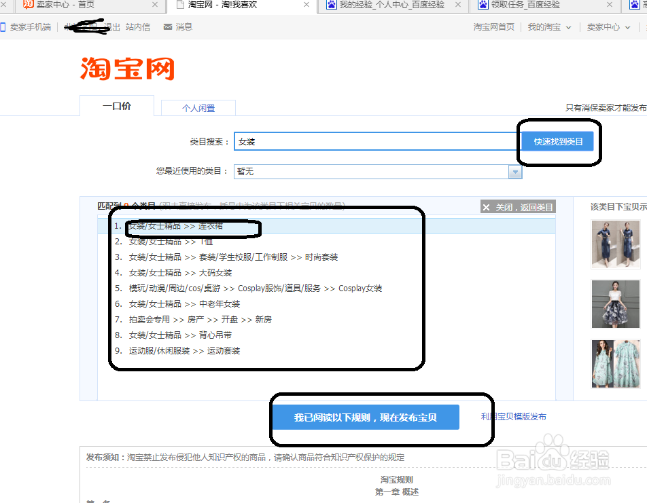
Task: Click 关闭，返回类目 button
Action: pyautogui.click(x=518, y=207)
